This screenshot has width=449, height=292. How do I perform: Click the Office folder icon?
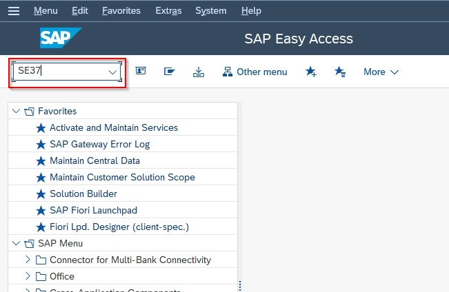pos(41,277)
